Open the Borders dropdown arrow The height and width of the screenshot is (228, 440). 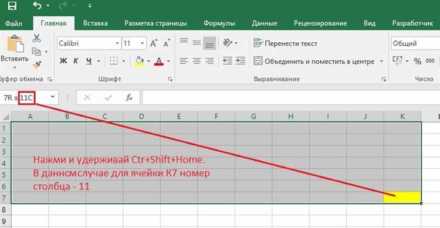coord(124,61)
